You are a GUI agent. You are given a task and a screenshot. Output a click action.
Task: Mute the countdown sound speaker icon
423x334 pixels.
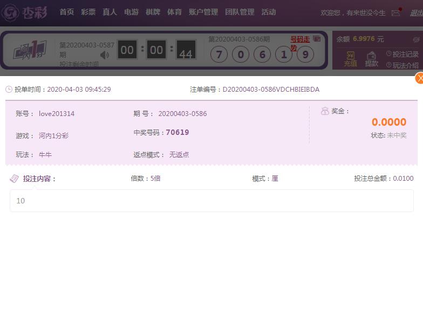(105, 54)
